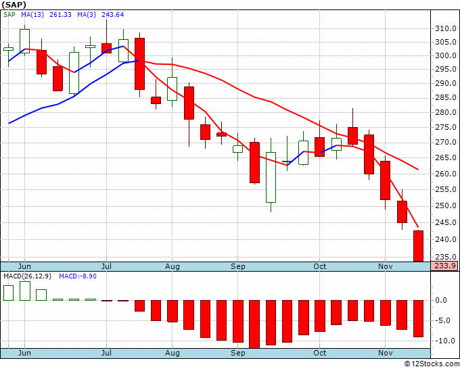This screenshot has width=460, height=369.
Task: Click the 270.0 price axis label
Action: point(445,143)
